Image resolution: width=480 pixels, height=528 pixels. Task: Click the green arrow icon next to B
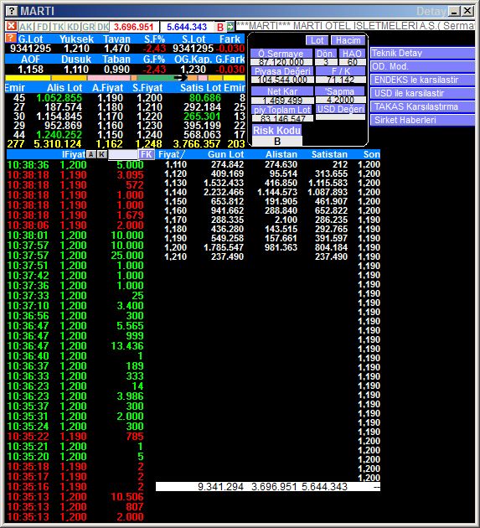tap(230, 27)
